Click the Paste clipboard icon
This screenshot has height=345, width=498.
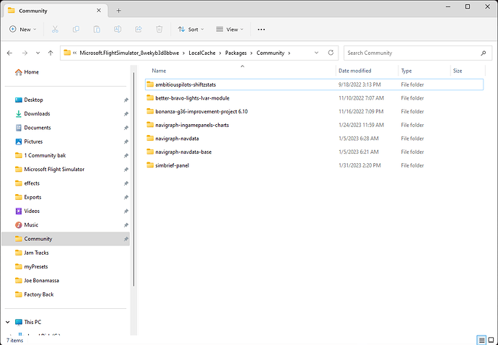pos(97,30)
